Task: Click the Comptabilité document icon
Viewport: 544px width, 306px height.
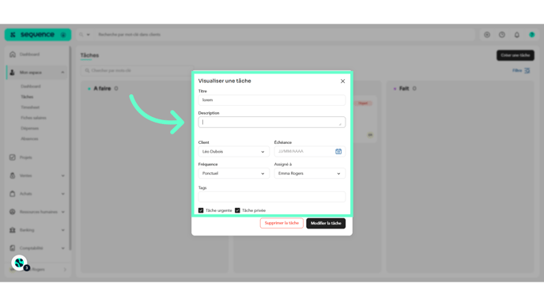Action: tap(13, 248)
